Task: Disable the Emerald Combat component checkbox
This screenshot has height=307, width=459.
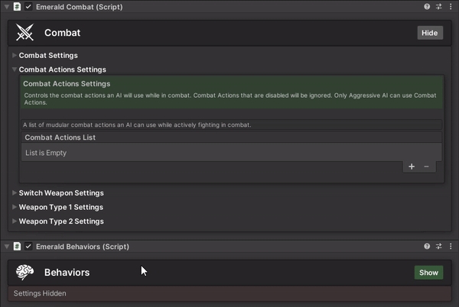Action: 28,6
